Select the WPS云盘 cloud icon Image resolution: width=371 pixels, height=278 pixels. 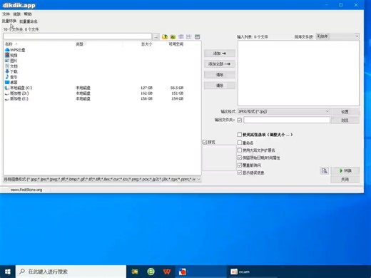tap(7, 50)
